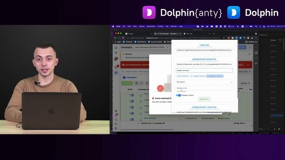Switch to the Google browser tab
The height and width of the screenshot is (160, 285).
(138, 34)
